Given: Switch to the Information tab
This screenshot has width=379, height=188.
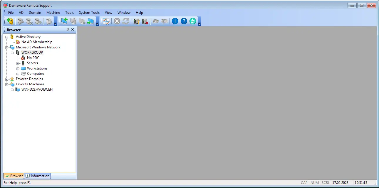Looking at the screenshot, I should (x=37, y=176).
